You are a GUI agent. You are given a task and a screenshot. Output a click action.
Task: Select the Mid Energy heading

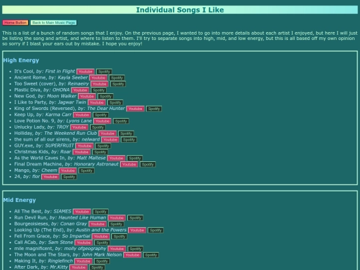coord(19,200)
